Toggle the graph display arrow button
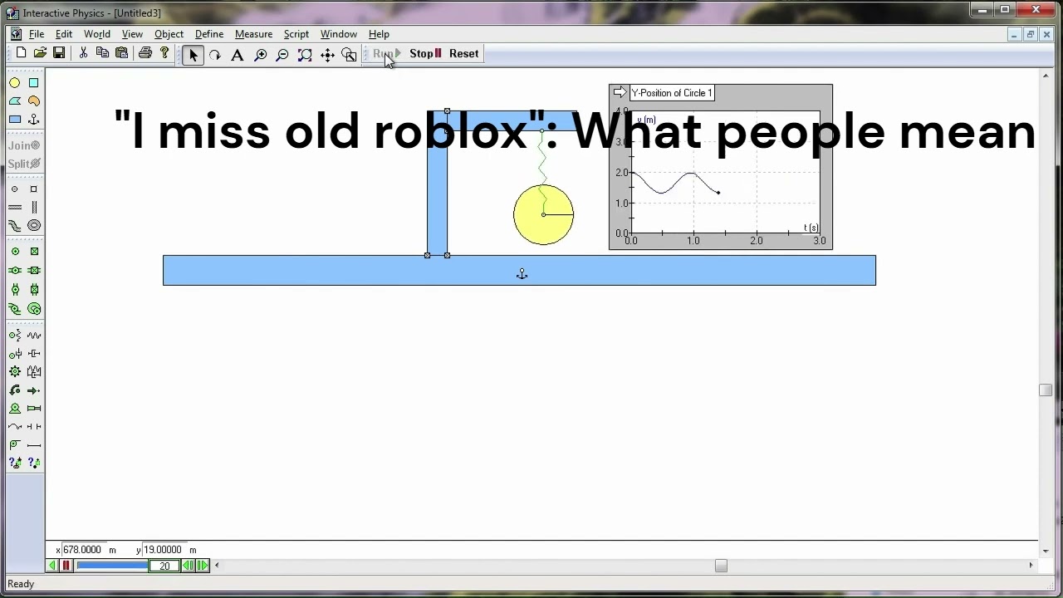1063x598 pixels. click(620, 93)
